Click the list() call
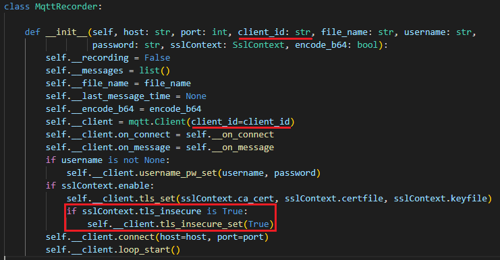The image size is (500, 260). coord(155,70)
